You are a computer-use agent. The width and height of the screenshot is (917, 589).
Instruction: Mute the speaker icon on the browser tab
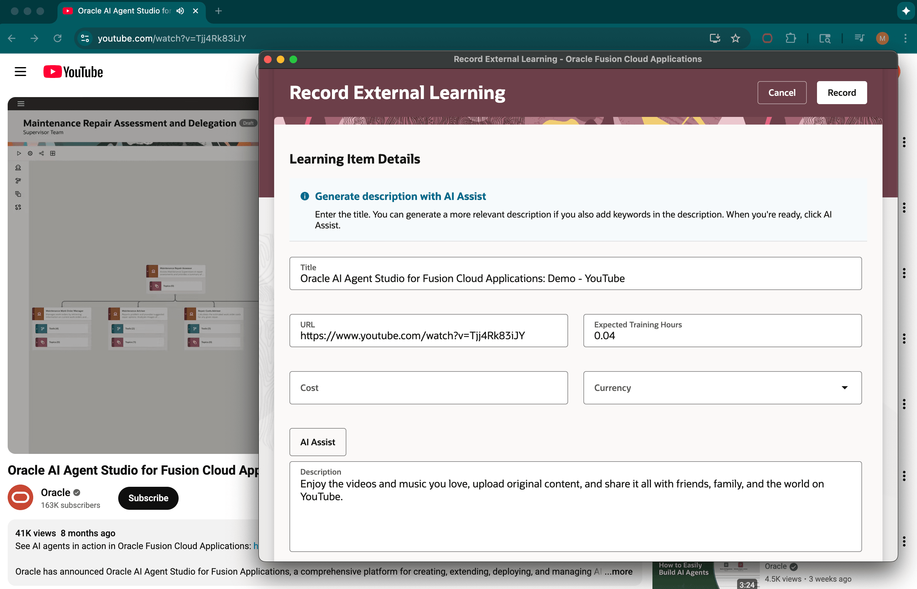[x=180, y=11]
